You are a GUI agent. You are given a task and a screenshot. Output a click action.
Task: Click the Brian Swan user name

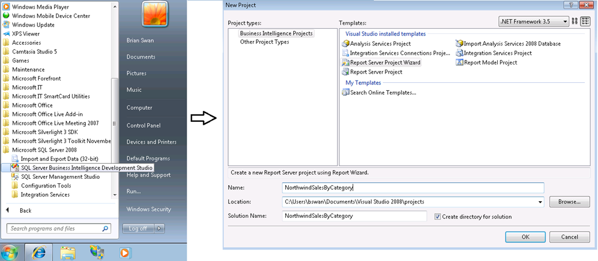click(x=140, y=40)
